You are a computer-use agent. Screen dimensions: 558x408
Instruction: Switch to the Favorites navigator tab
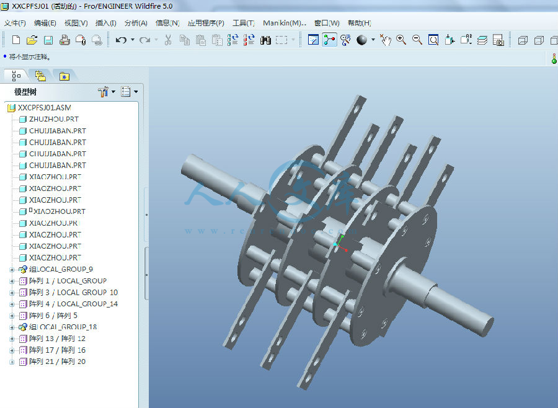[64, 76]
